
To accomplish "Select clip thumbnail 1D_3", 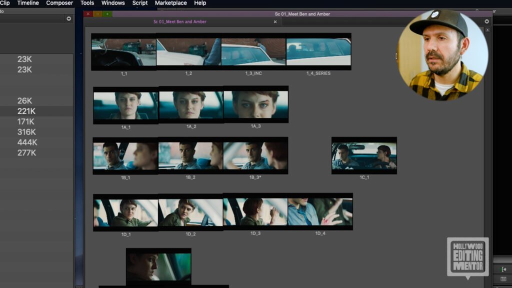I will tap(255, 211).
